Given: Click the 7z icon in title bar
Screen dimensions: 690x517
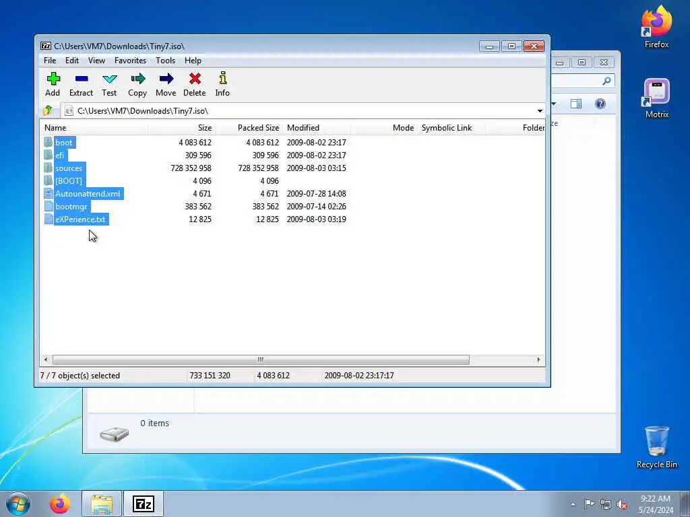Looking at the screenshot, I should pos(45,46).
